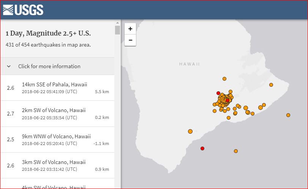
Task: Click the 03:31:42 UTC timestamp
Action: 49,169
